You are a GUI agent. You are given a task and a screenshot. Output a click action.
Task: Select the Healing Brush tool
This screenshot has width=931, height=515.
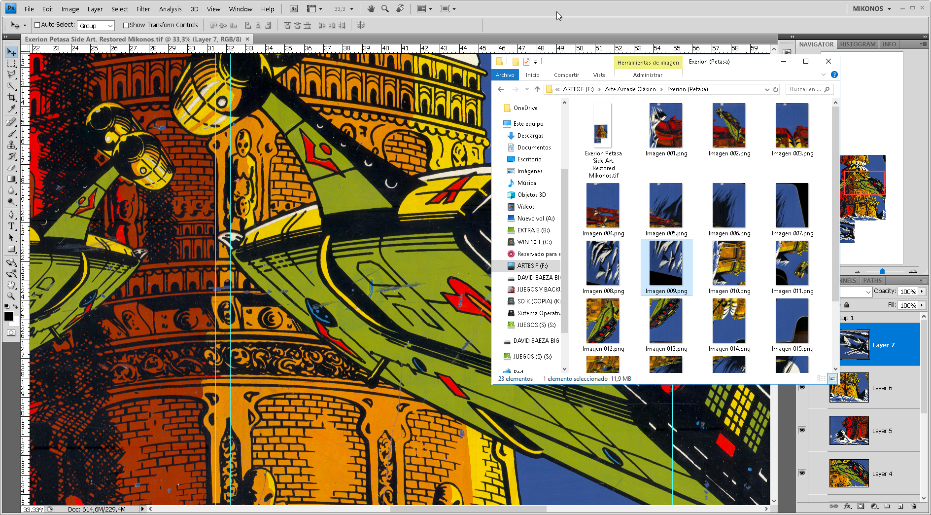coord(10,122)
